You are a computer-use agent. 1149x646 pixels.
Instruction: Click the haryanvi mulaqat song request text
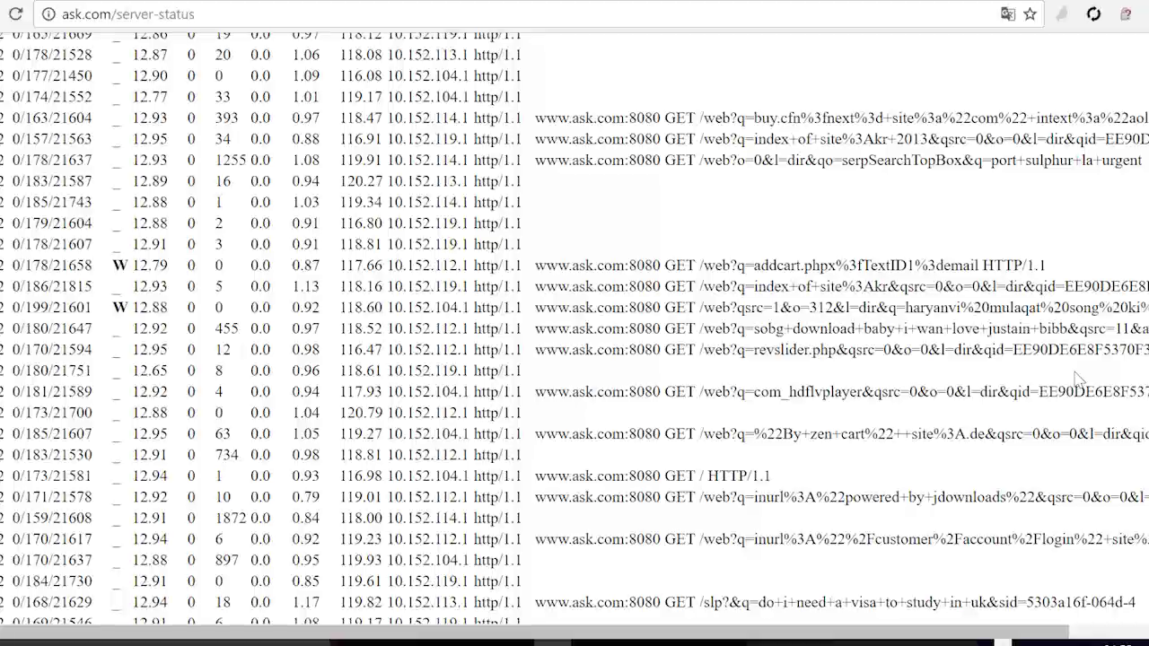point(841,308)
